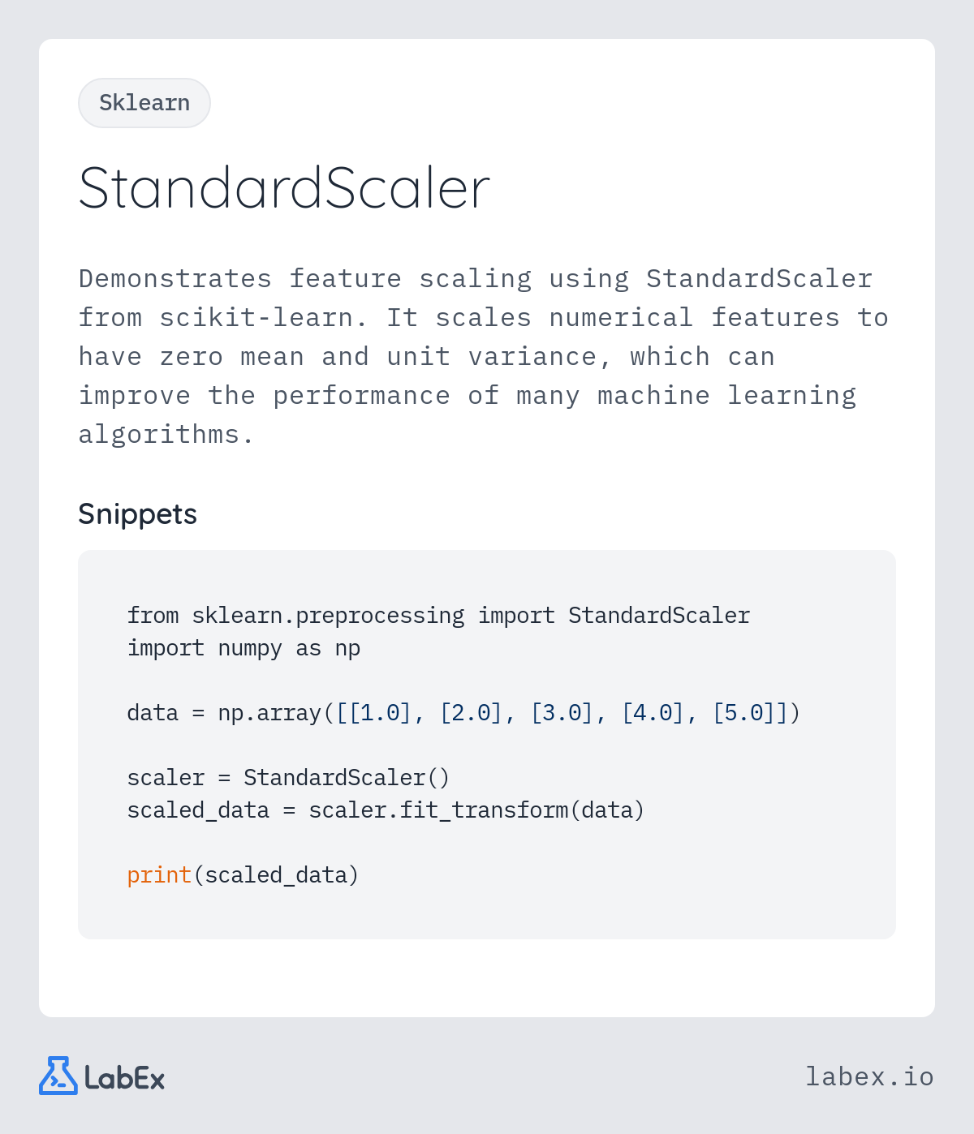Click the description paragraph text
This screenshot has height=1134, width=974.
point(484,356)
